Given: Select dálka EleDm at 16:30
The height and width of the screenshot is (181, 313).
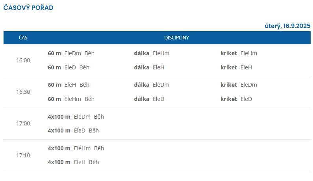Looking at the screenshot, I should 152,85.
